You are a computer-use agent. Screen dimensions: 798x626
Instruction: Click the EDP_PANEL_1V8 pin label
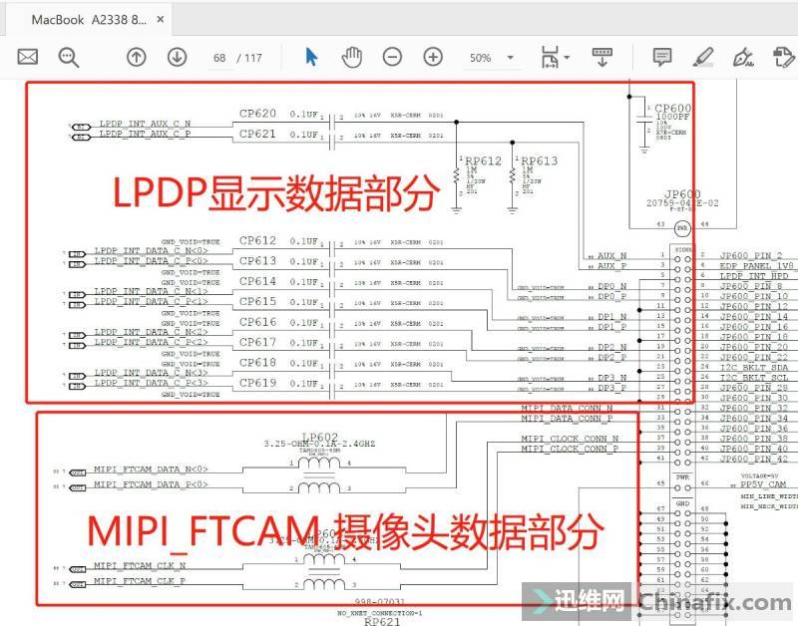pyautogui.click(x=756, y=266)
